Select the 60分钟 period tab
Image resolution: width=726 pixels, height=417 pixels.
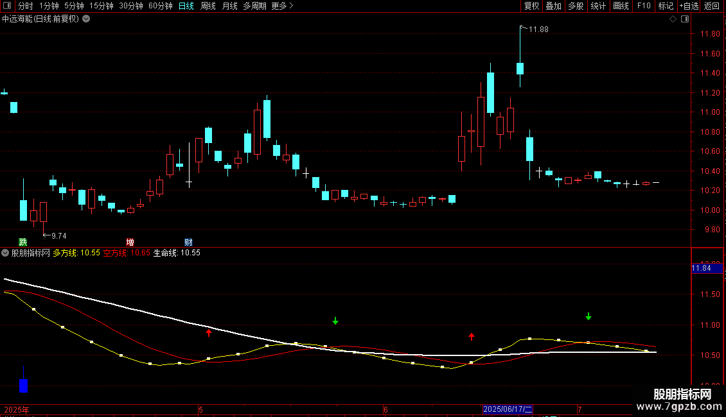click(x=160, y=6)
